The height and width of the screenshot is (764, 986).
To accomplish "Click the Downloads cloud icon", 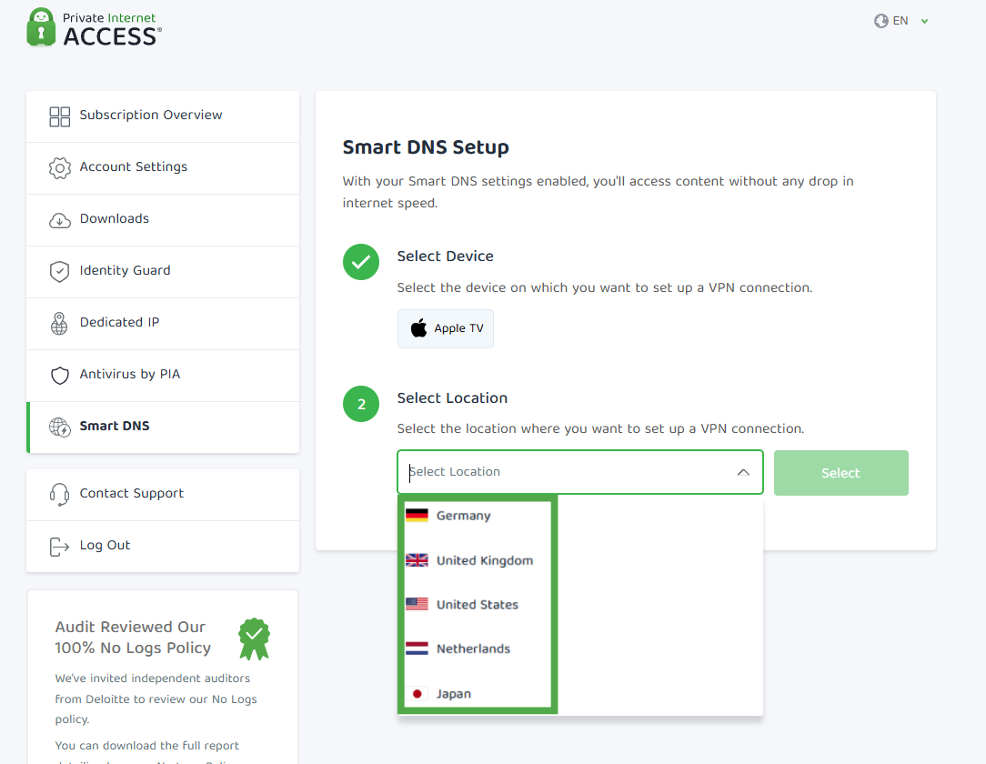I will point(60,220).
